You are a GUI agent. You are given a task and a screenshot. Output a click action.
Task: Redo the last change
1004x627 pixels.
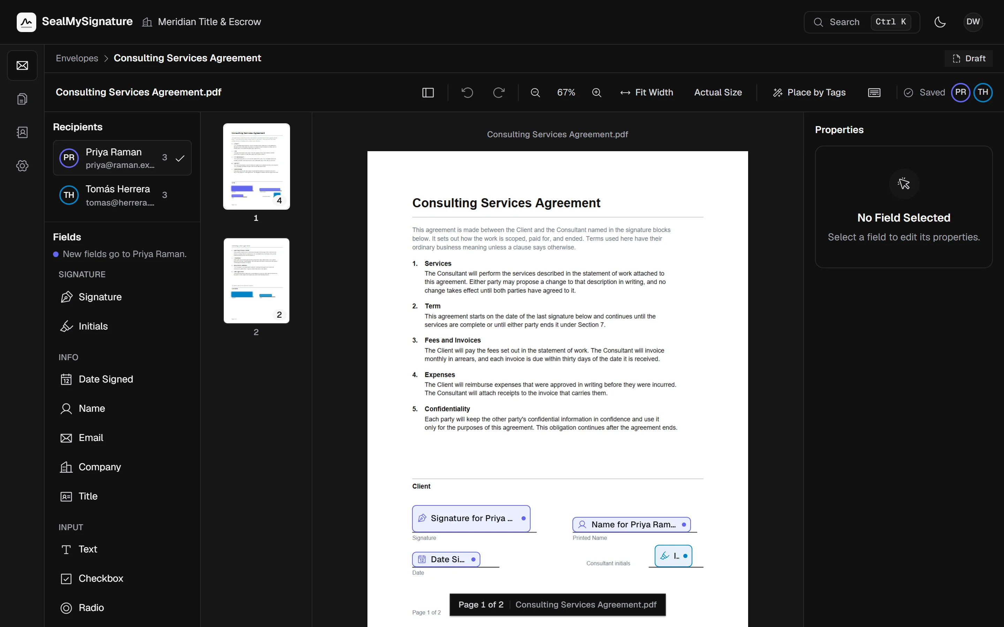(x=499, y=92)
